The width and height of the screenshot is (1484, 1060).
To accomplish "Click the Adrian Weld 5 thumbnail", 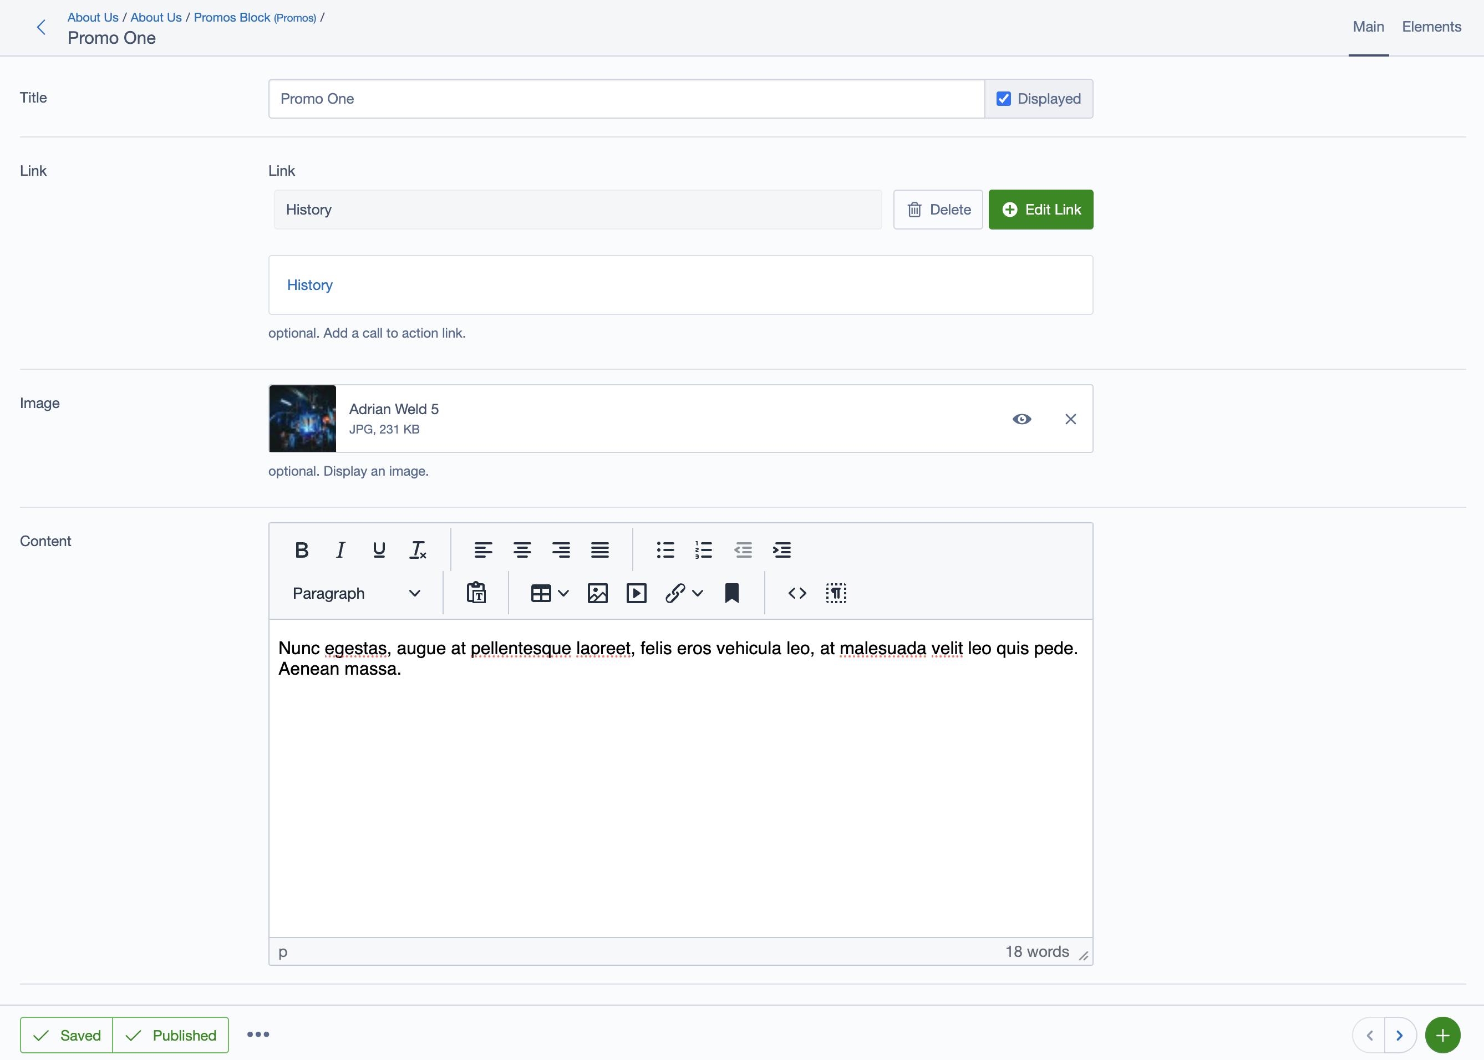I will [302, 419].
